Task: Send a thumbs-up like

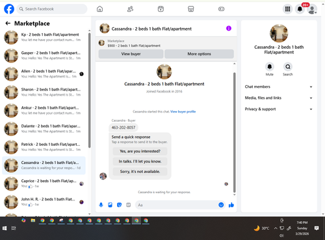Action: (x=231, y=205)
